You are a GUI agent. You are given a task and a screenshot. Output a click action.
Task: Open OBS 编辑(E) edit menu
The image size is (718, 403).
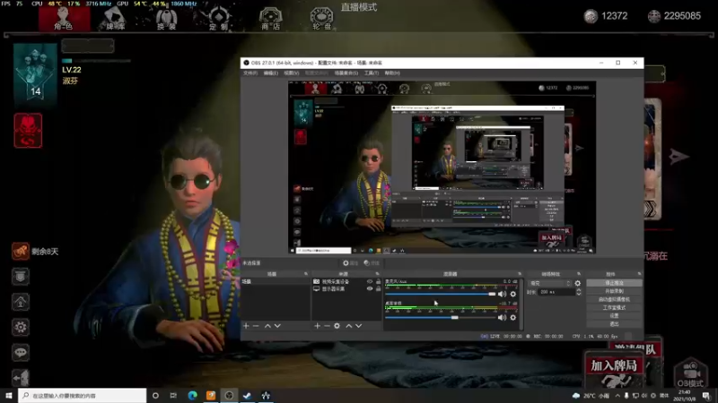[271, 73]
